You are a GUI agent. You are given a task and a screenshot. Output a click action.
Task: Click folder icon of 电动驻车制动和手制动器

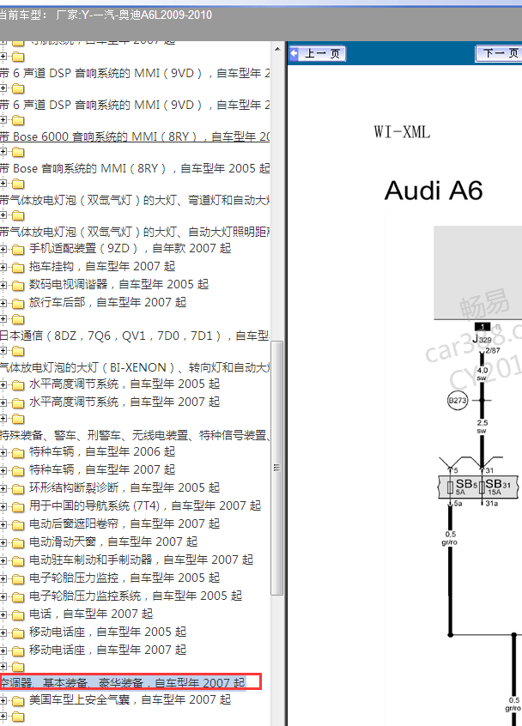(18, 561)
